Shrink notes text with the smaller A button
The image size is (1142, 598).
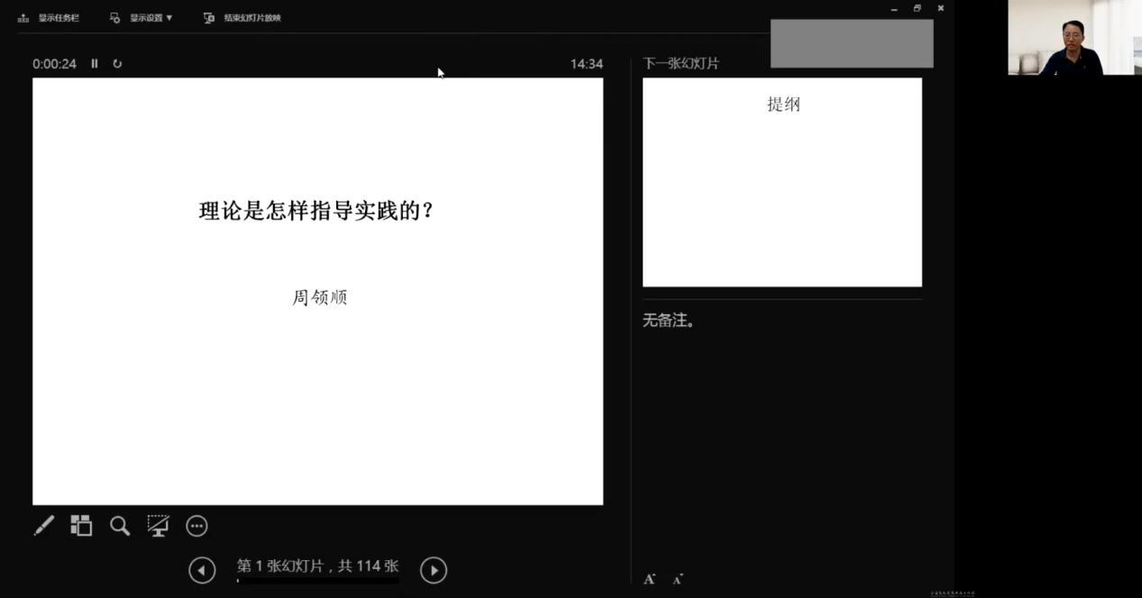tap(677, 580)
